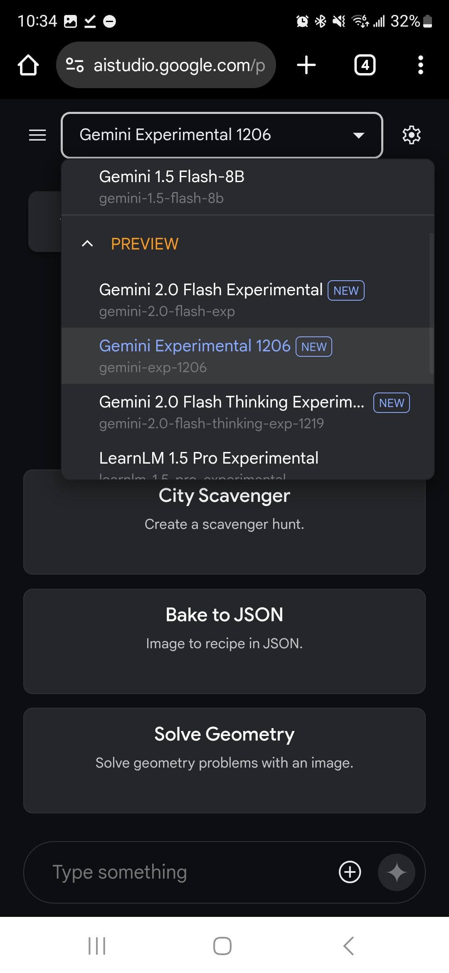Image resolution: width=449 pixels, height=973 pixels.
Task: Tap the site info icon in address bar
Action: tap(75, 65)
